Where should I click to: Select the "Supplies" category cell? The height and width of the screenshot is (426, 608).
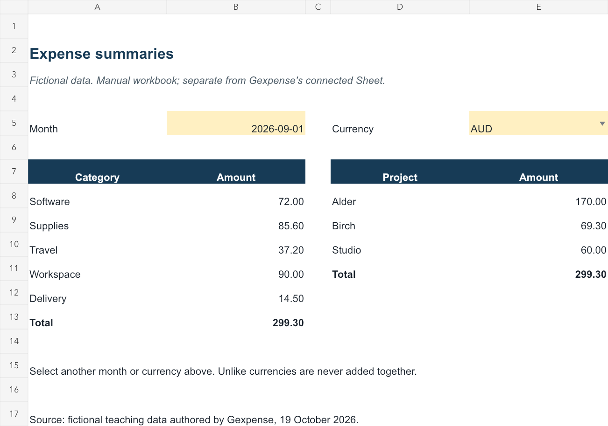(x=97, y=220)
